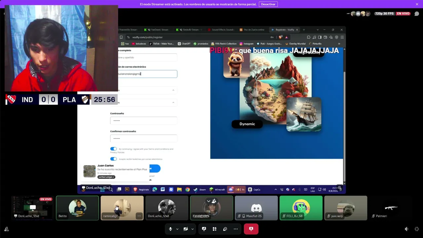Open the browser main menu

(342, 37)
